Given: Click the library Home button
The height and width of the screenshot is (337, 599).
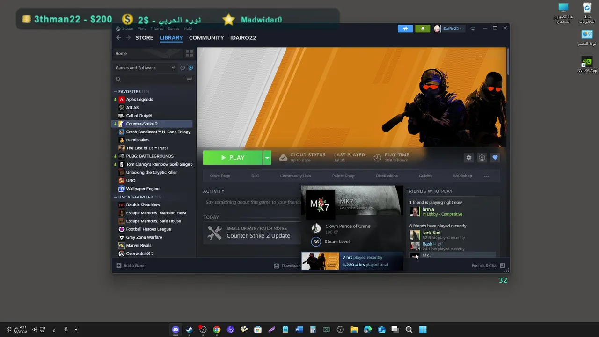Looking at the screenshot, I should click(147, 53).
